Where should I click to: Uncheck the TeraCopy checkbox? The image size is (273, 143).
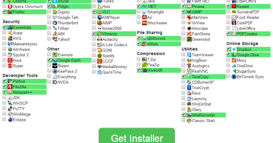pyautogui.click(x=183, y=76)
